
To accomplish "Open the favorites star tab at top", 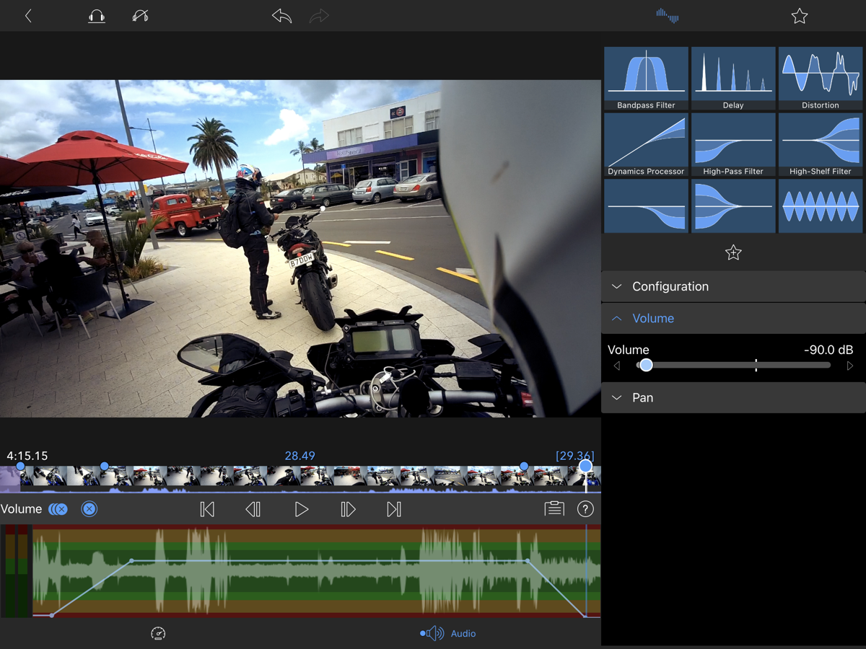I will [x=799, y=16].
